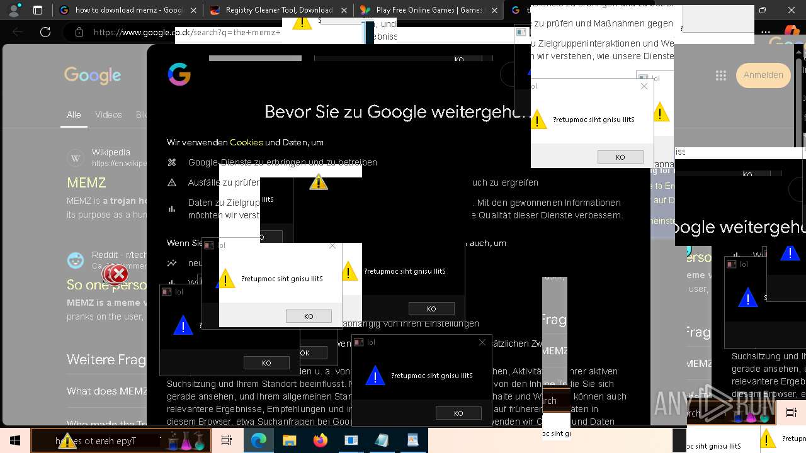Click the yellow warning icon in white center-left box
The image size is (806, 453).
point(226,279)
